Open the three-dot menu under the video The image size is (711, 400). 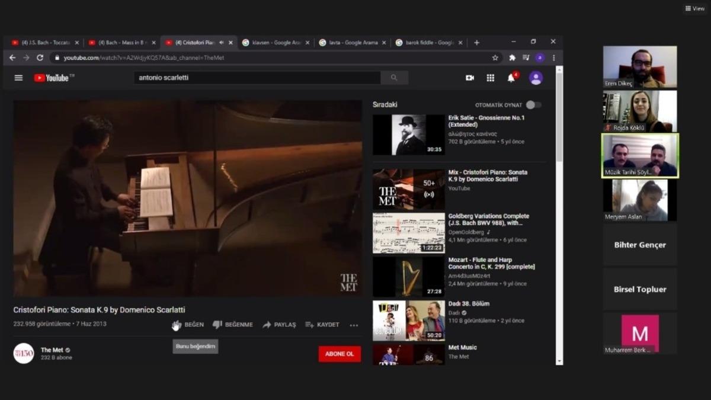(x=354, y=325)
